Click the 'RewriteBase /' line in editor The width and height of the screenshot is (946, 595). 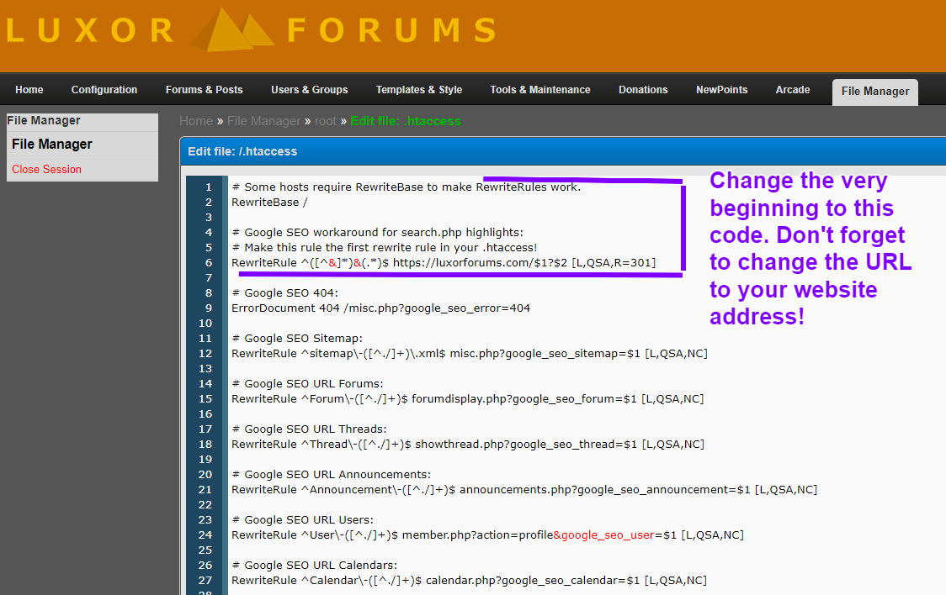pos(269,203)
